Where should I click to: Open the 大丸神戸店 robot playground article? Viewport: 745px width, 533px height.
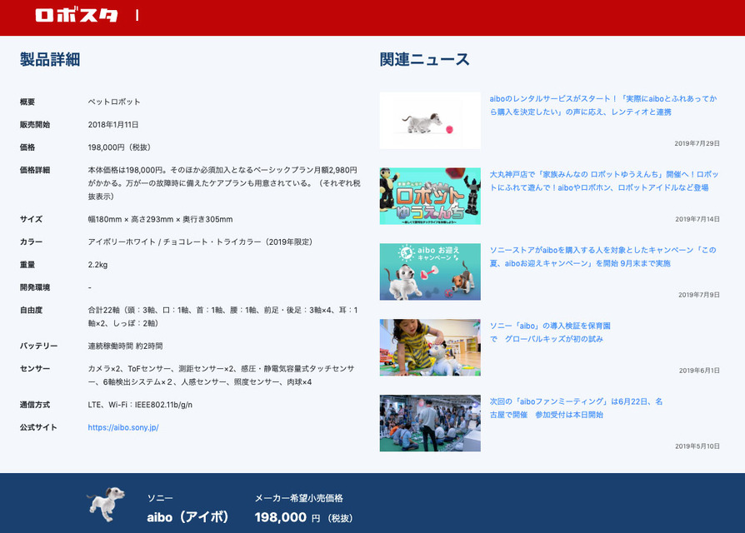pyautogui.click(x=597, y=182)
